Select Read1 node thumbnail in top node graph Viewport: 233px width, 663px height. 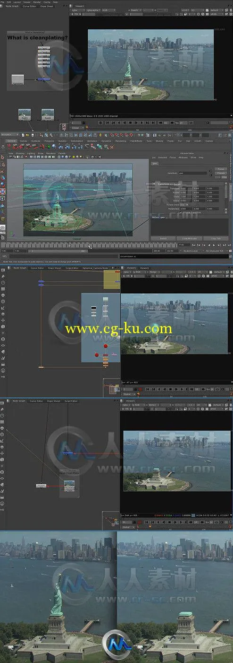coord(25,114)
